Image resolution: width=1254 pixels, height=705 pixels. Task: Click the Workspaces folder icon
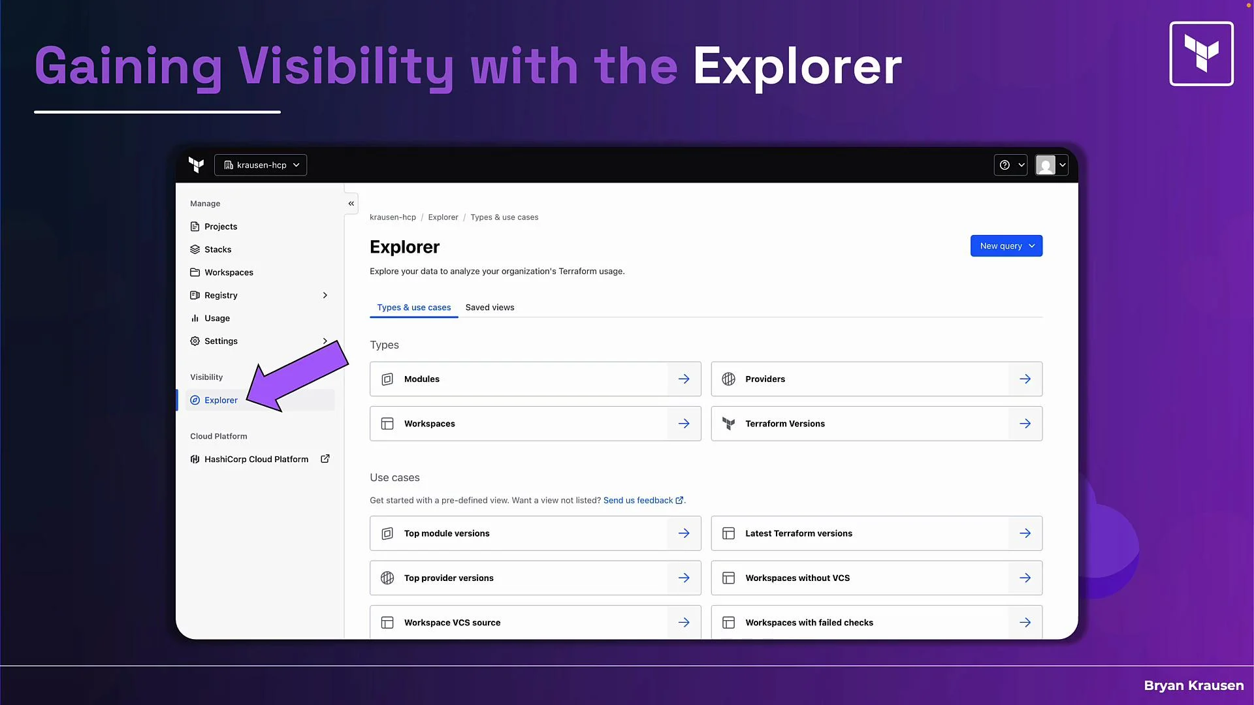point(195,272)
